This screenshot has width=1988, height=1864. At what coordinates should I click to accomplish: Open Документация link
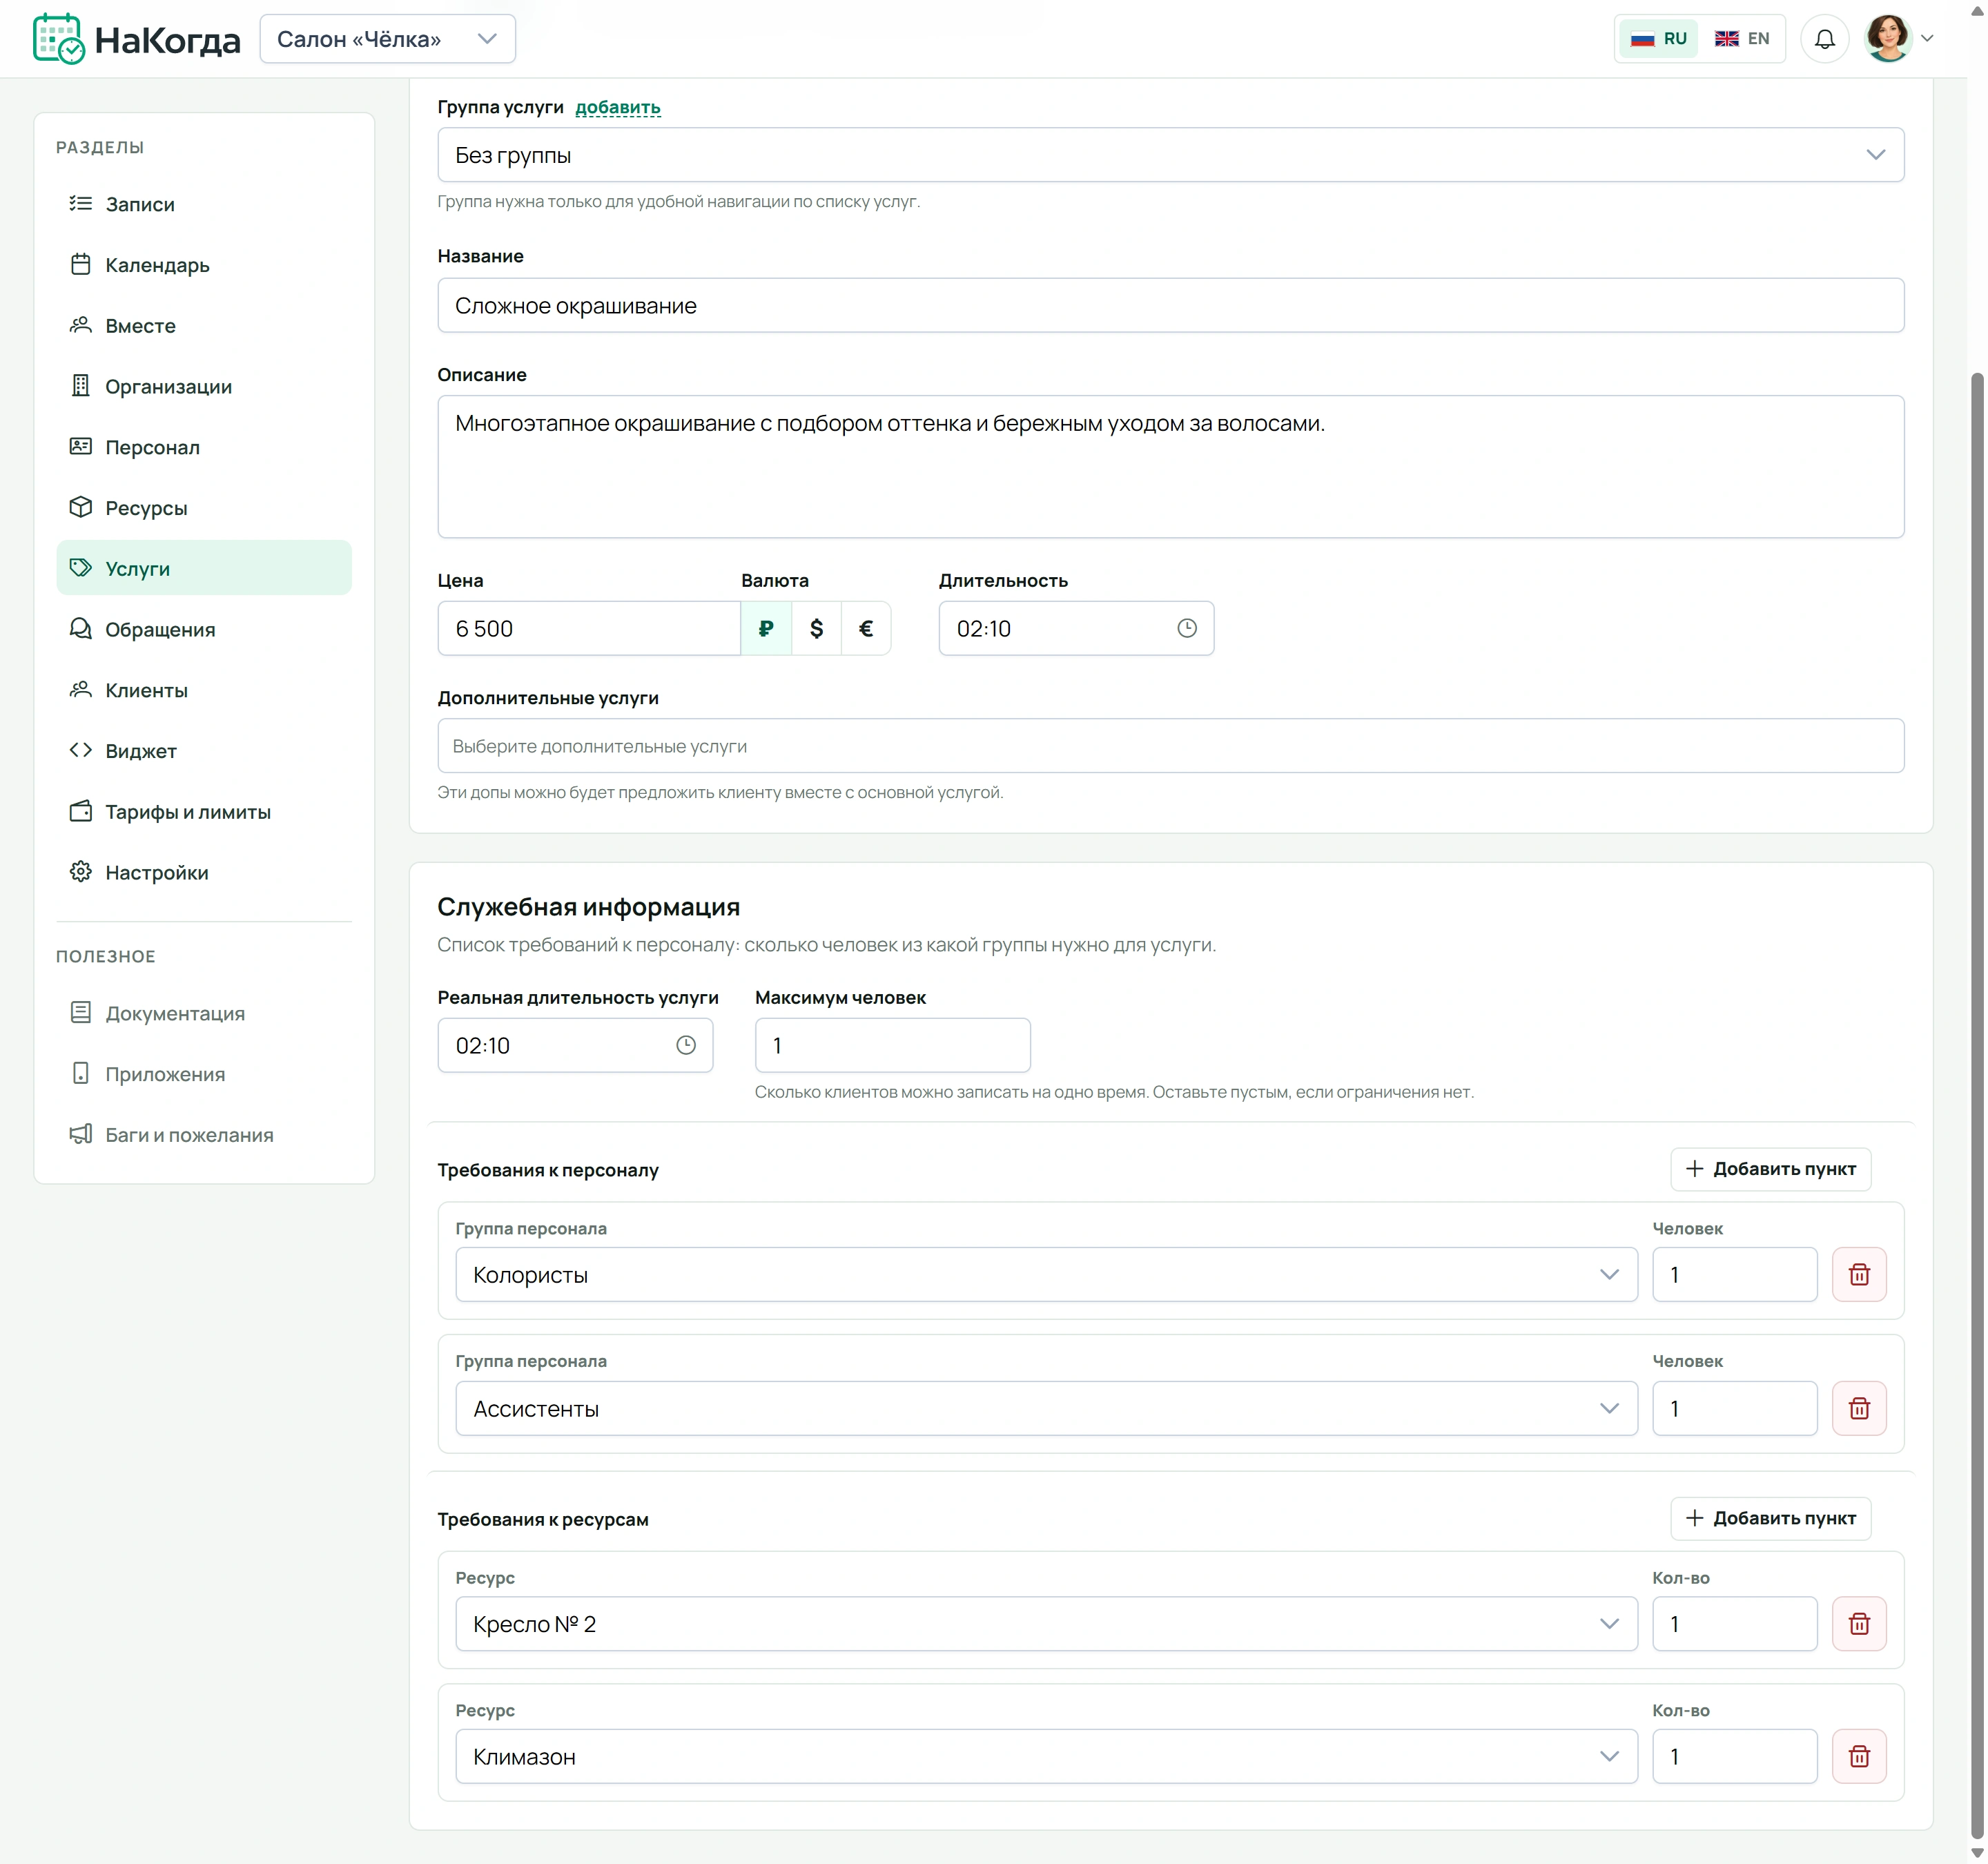(x=204, y=1013)
